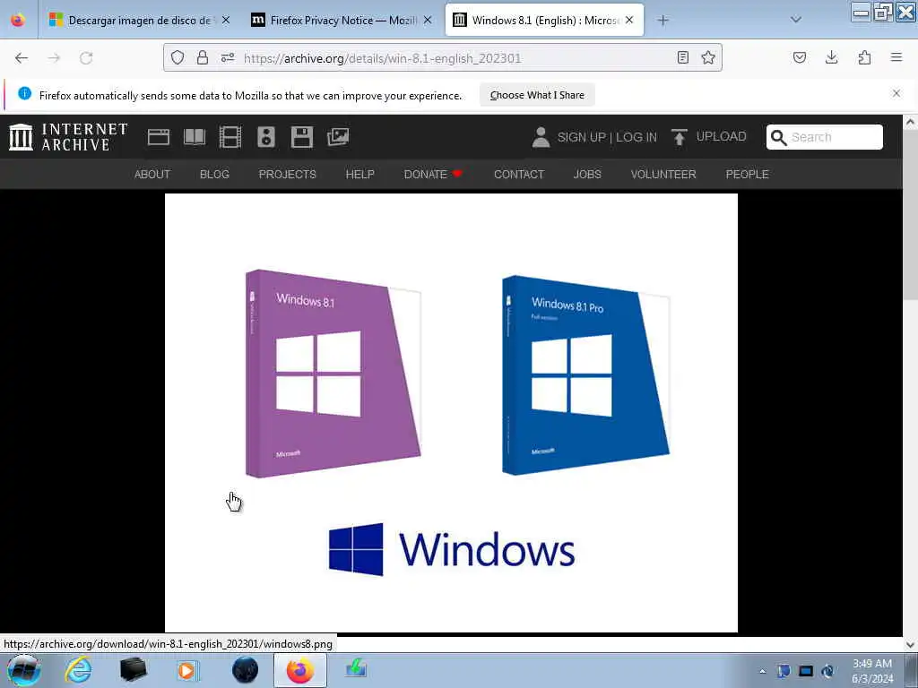The image size is (918, 688).
Task: Open Firefox View icon in tab bar
Action: [18, 20]
